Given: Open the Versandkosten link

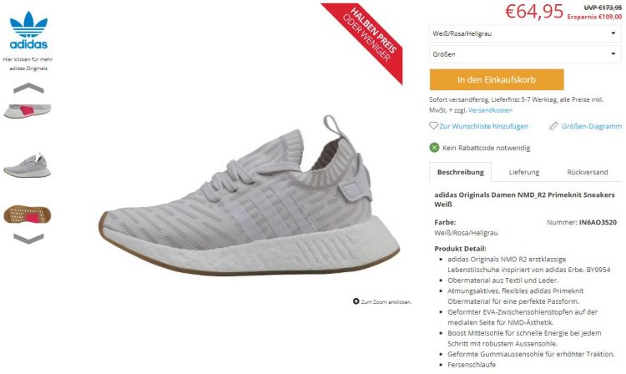Looking at the screenshot, I should point(490,110).
